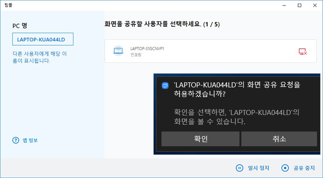Click the user selection heading (1 / 5)

coord(162,24)
